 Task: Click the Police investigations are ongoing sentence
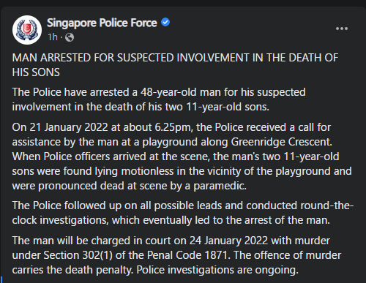click(217, 270)
